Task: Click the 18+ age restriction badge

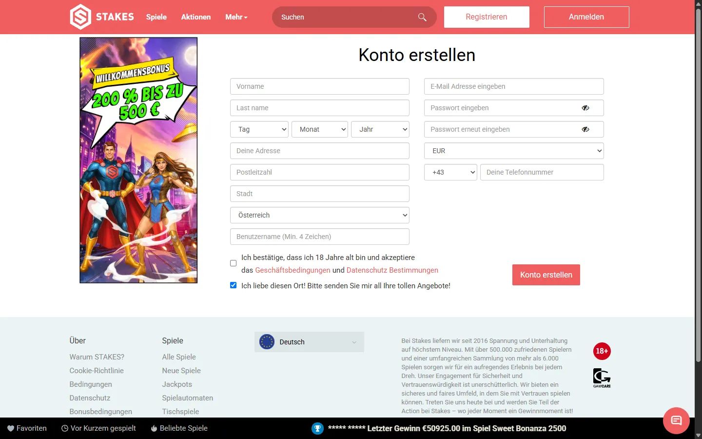Action: click(602, 351)
